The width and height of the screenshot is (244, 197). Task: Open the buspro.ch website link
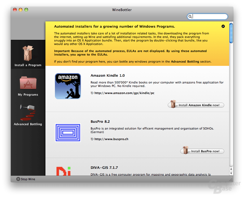coord(111,139)
